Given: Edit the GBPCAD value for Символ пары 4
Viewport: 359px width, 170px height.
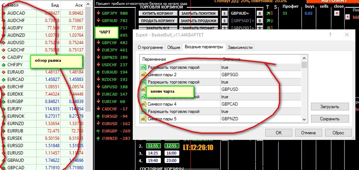Looking at the screenshot, I should click(260, 104).
